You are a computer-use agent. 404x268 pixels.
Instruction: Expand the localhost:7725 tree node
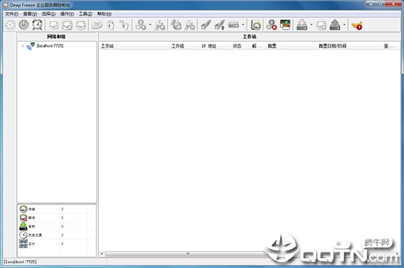pos(23,46)
